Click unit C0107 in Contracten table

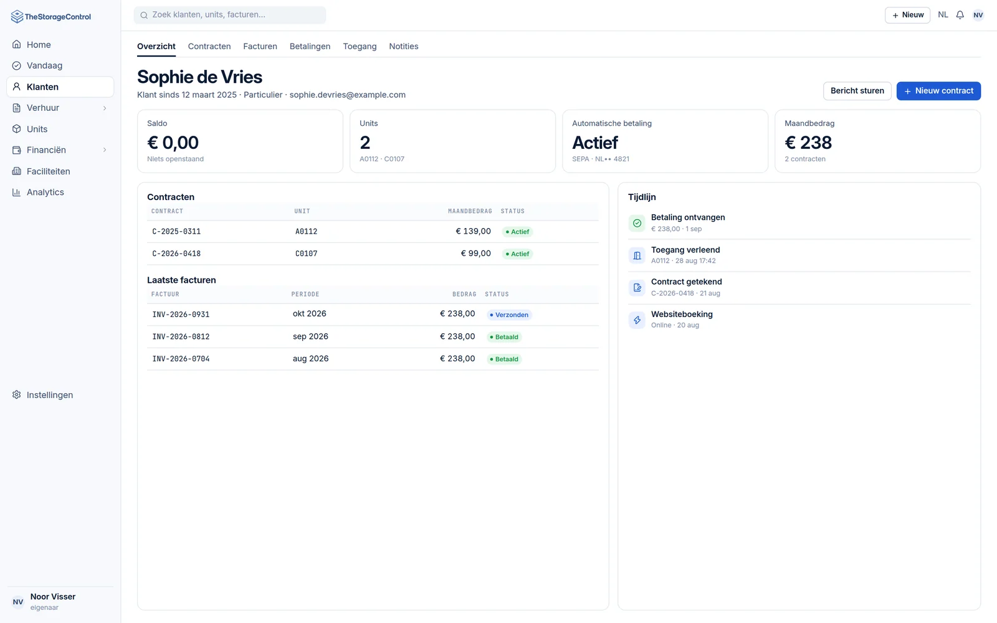tap(306, 254)
